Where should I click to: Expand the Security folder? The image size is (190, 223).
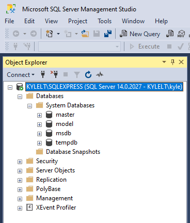(20, 162)
